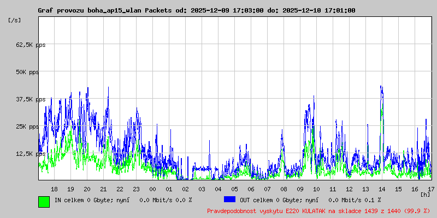Click the graph title 'Graf provozu boha_ap15_wlan Packets'
This screenshot has height=218, width=437.
105,10
